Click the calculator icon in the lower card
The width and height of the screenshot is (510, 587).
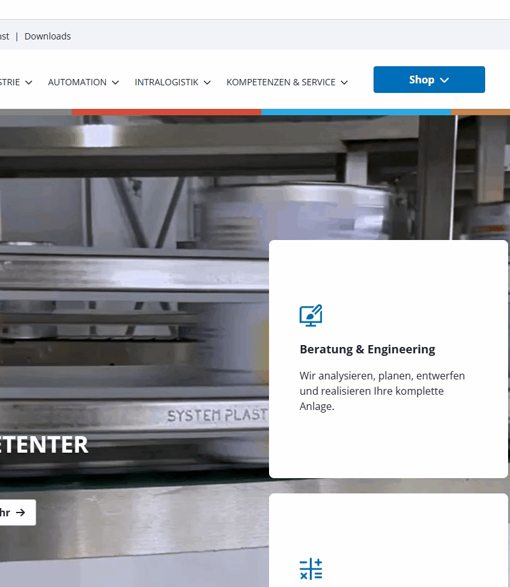point(310,569)
